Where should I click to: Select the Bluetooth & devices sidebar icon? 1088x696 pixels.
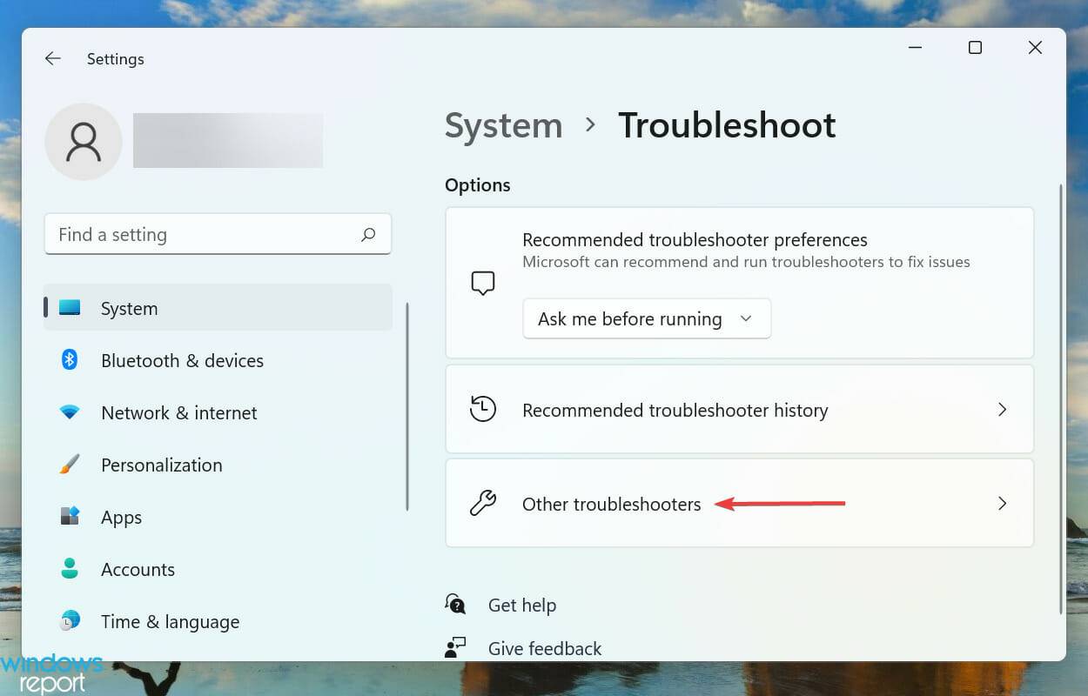(70, 360)
